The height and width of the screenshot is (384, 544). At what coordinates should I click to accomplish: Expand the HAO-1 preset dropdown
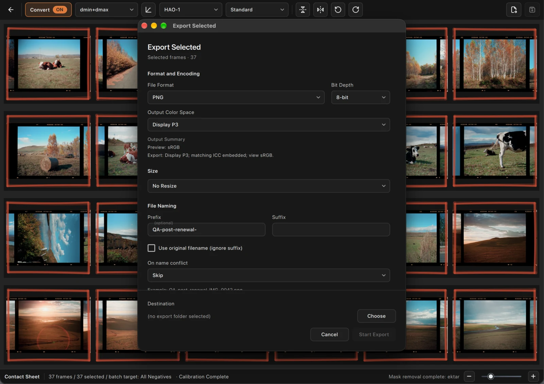[x=191, y=10]
